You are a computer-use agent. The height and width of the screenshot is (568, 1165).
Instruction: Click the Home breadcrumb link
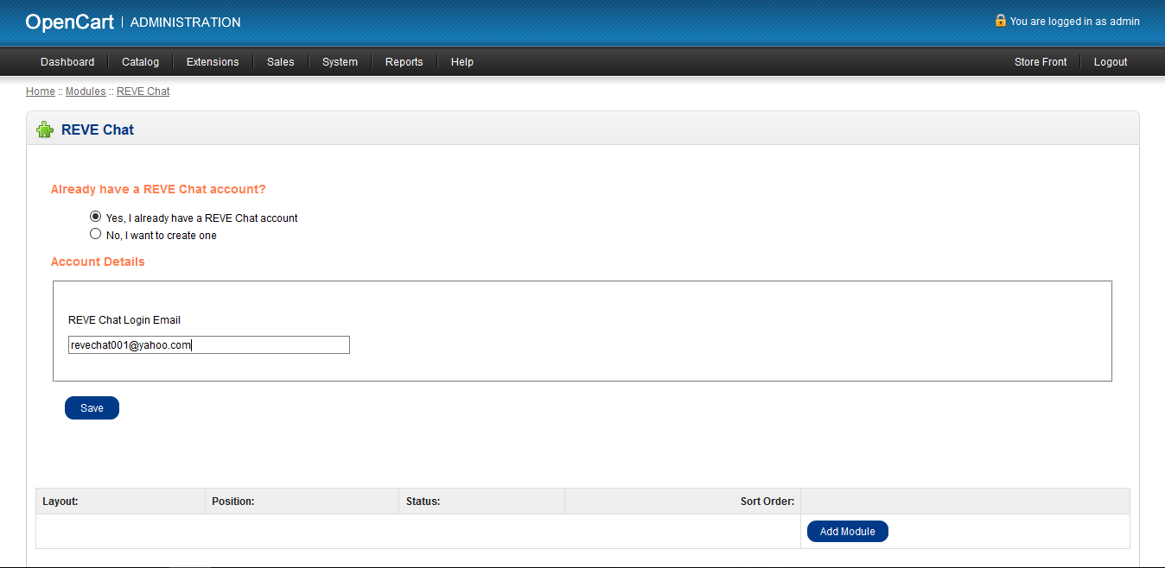[x=41, y=91]
